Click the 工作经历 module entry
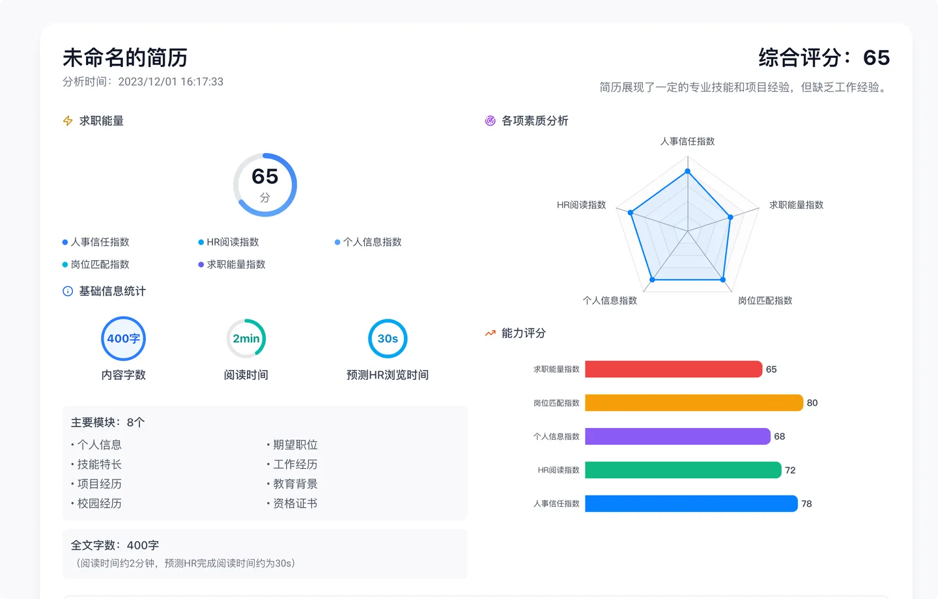 click(x=295, y=464)
